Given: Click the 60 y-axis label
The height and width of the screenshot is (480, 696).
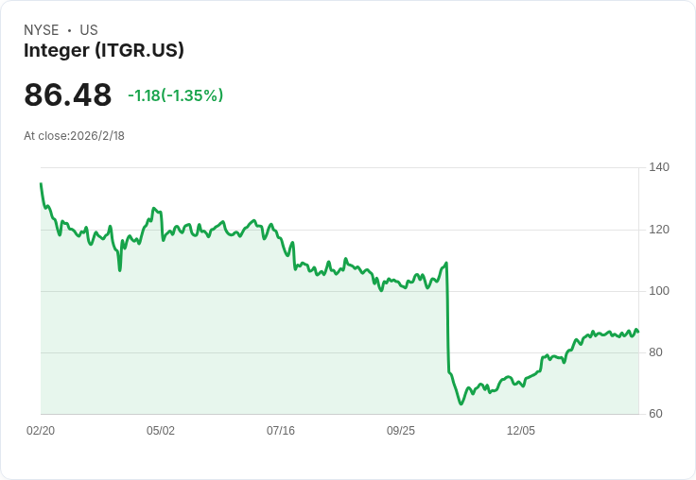Looking at the screenshot, I should tap(655, 414).
